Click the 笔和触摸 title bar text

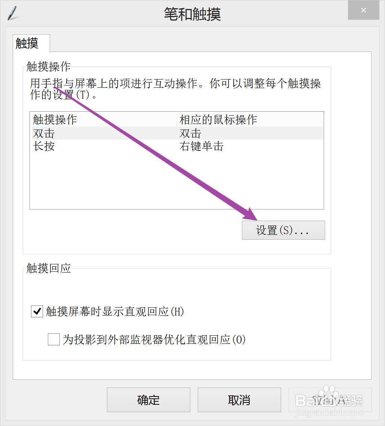[192, 14]
